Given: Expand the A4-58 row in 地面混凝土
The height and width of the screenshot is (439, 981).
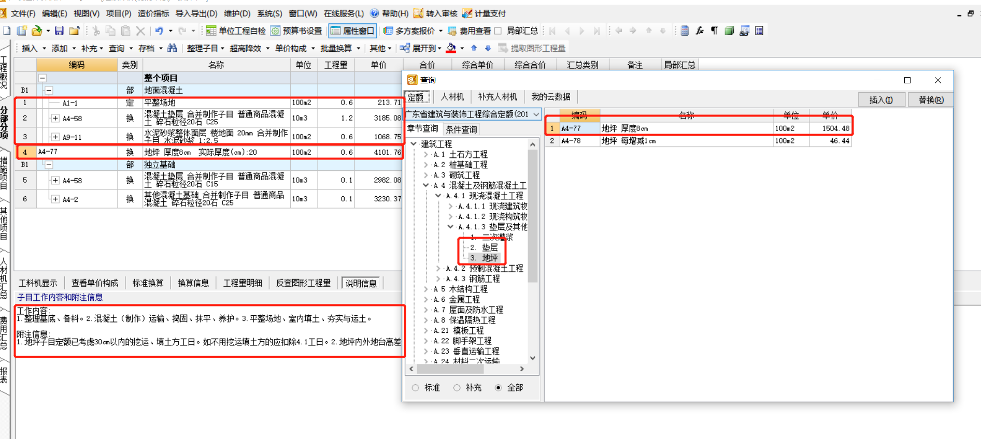Looking at the screenshot, I should point(55,118).
